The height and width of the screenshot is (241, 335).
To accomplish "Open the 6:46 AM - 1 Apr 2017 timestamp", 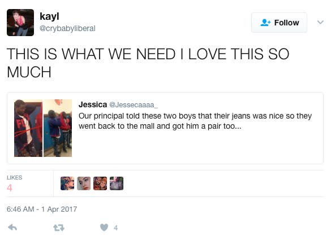I will click(x=42, y=209).
